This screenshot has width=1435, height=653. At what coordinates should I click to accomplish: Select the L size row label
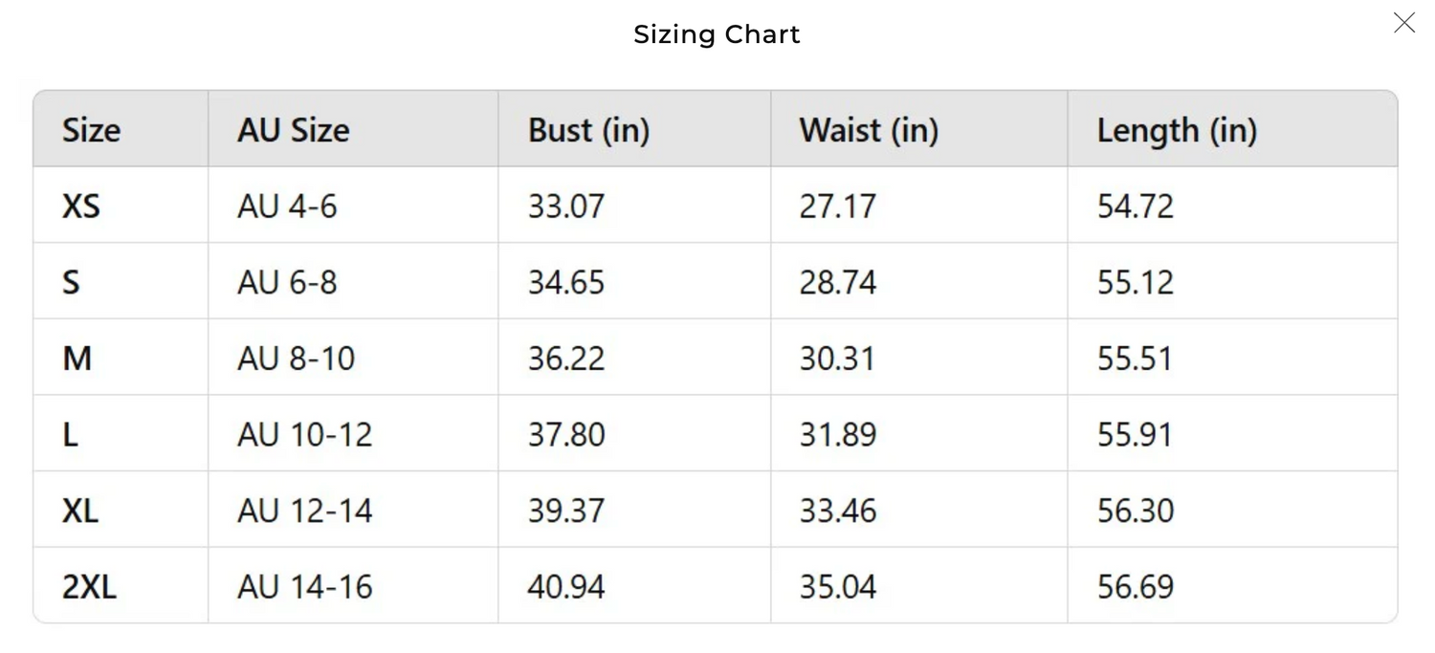(71, 435)
